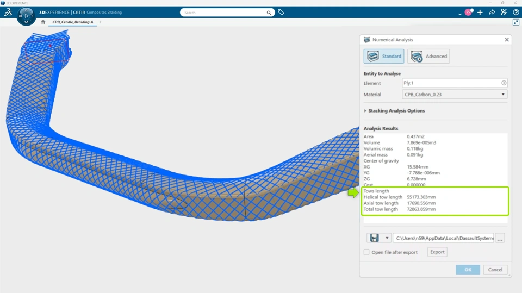This screenshot has height=293, width=522.
Task: Open export format dropdown arrow
Action: pos(387,238)
